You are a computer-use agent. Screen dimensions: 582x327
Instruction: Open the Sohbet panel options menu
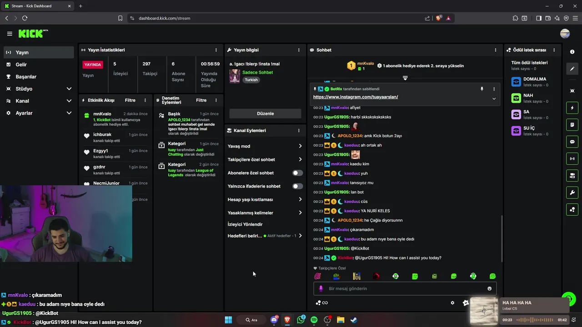tap(496, 50)
